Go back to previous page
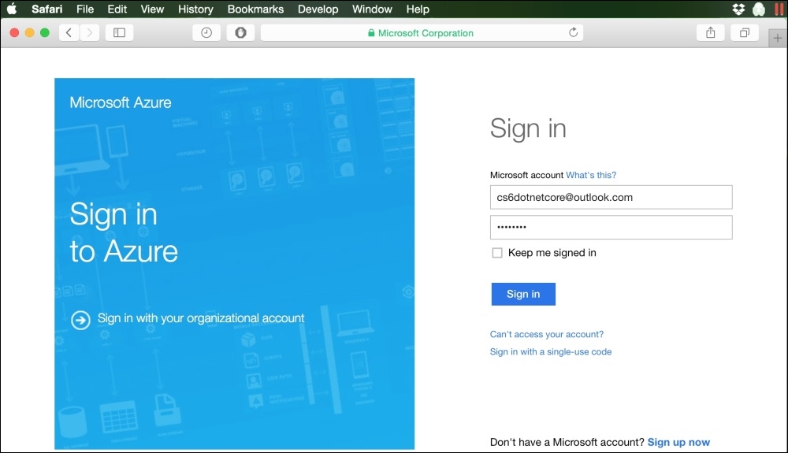 69,32
